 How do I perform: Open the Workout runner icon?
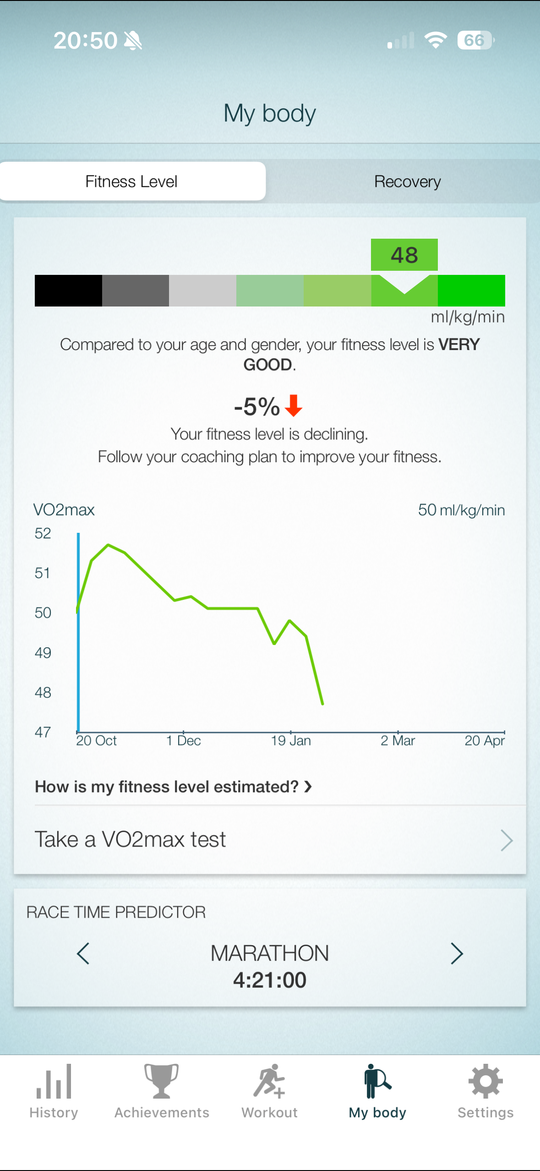coord(269,1082)
